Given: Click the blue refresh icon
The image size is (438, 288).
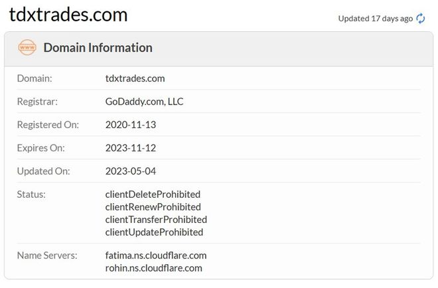Looking at the screenshot, I should tap(420, 19).
